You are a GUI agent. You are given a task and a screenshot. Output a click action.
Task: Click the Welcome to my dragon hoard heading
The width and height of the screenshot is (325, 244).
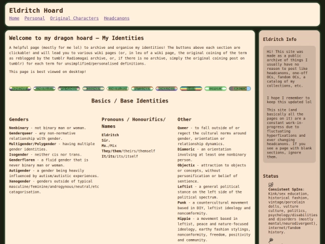click(76, 38)
